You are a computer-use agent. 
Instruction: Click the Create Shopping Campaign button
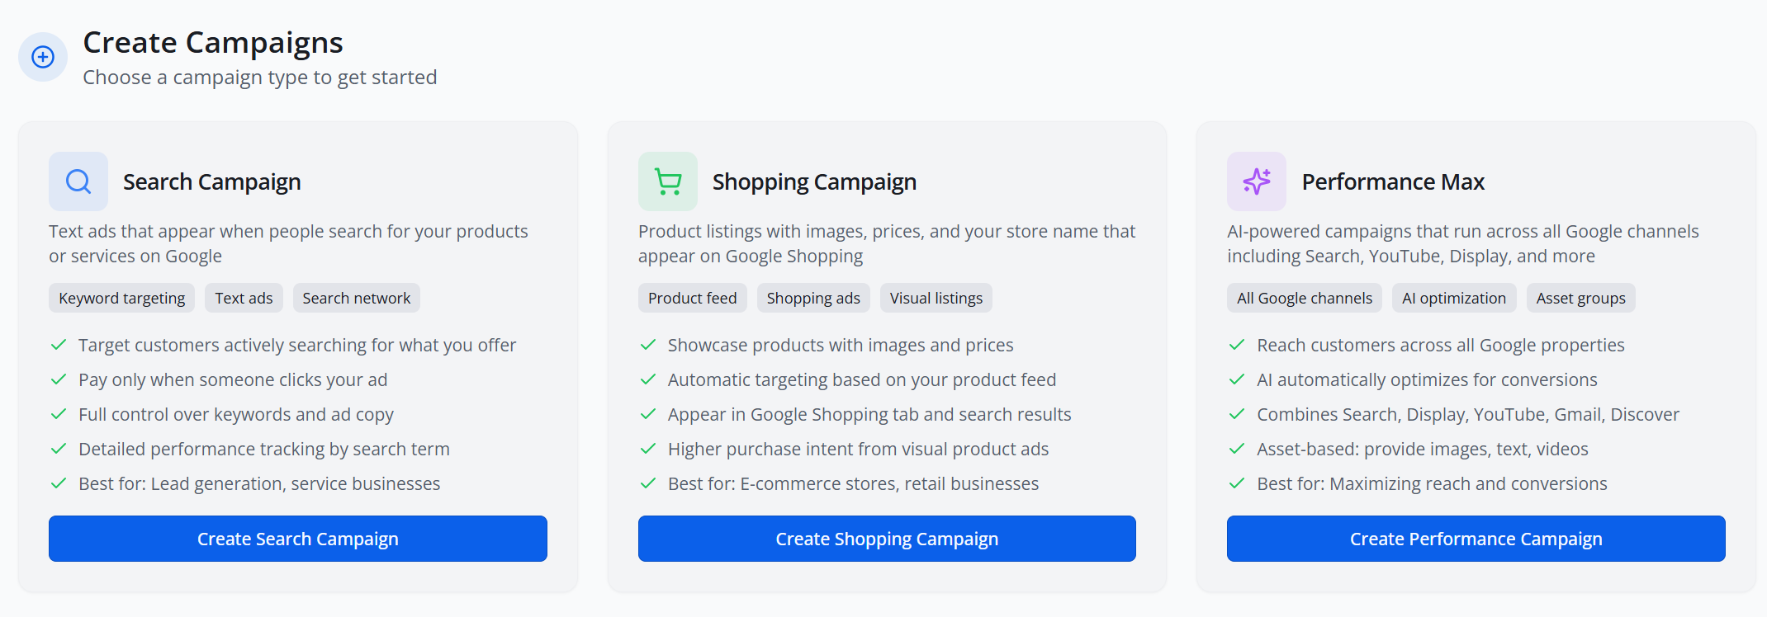[887, 539]
